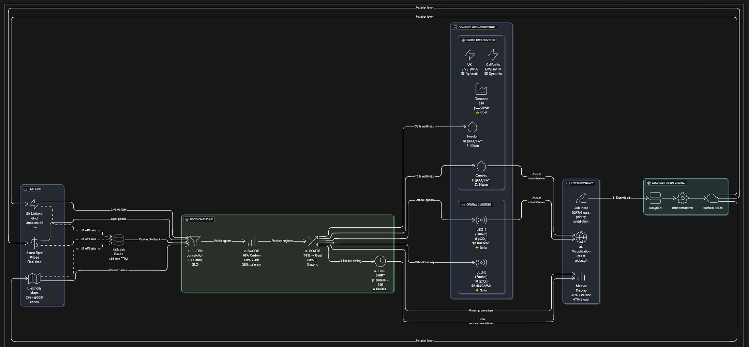Screen dimensions: 749x347
Task: Click the Quebec hydro droplet icon
Action: point(481,166)
